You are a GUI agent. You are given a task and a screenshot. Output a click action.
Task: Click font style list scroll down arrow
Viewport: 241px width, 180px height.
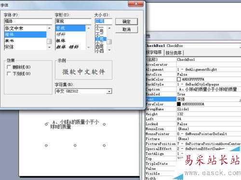[88, 48]
